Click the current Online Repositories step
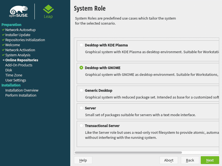 coord(22,60)
